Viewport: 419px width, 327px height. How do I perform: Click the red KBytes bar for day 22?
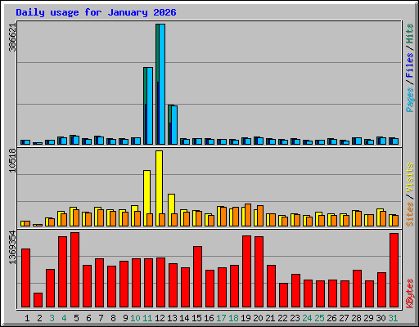284,295
